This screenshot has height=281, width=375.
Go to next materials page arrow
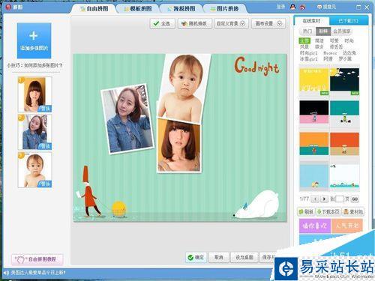pyautogui.click(x=324, y=199)
